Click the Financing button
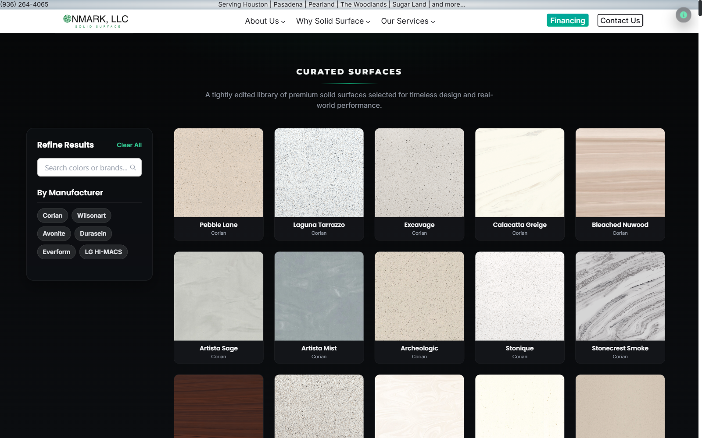 point(567,20)
